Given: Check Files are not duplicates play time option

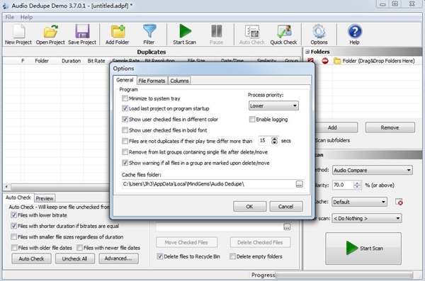Looking at the screenshot, I should (125, 141).
